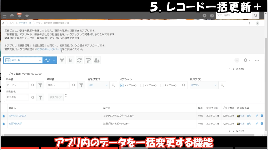
Task: Edit the ミヤタシステムズ record with pencil
Action: tap(257, 115)
